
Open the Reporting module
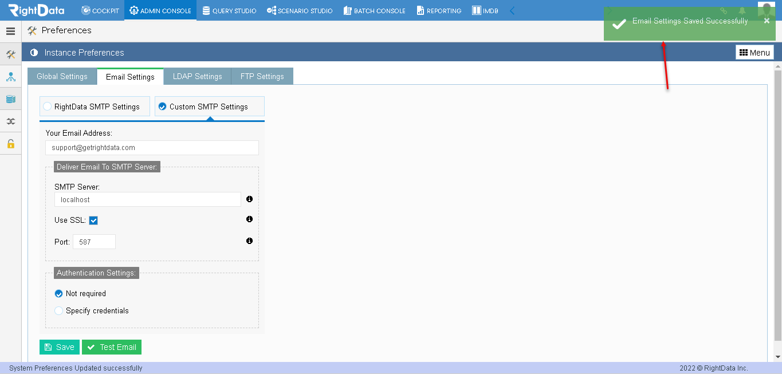tap(439, 10)
